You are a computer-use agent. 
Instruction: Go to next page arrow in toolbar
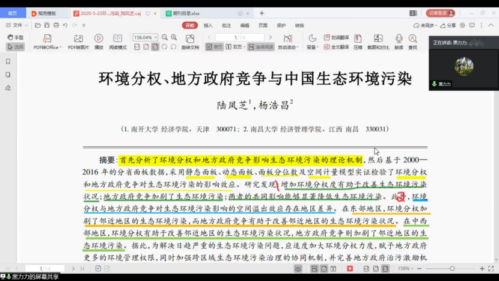271,37
